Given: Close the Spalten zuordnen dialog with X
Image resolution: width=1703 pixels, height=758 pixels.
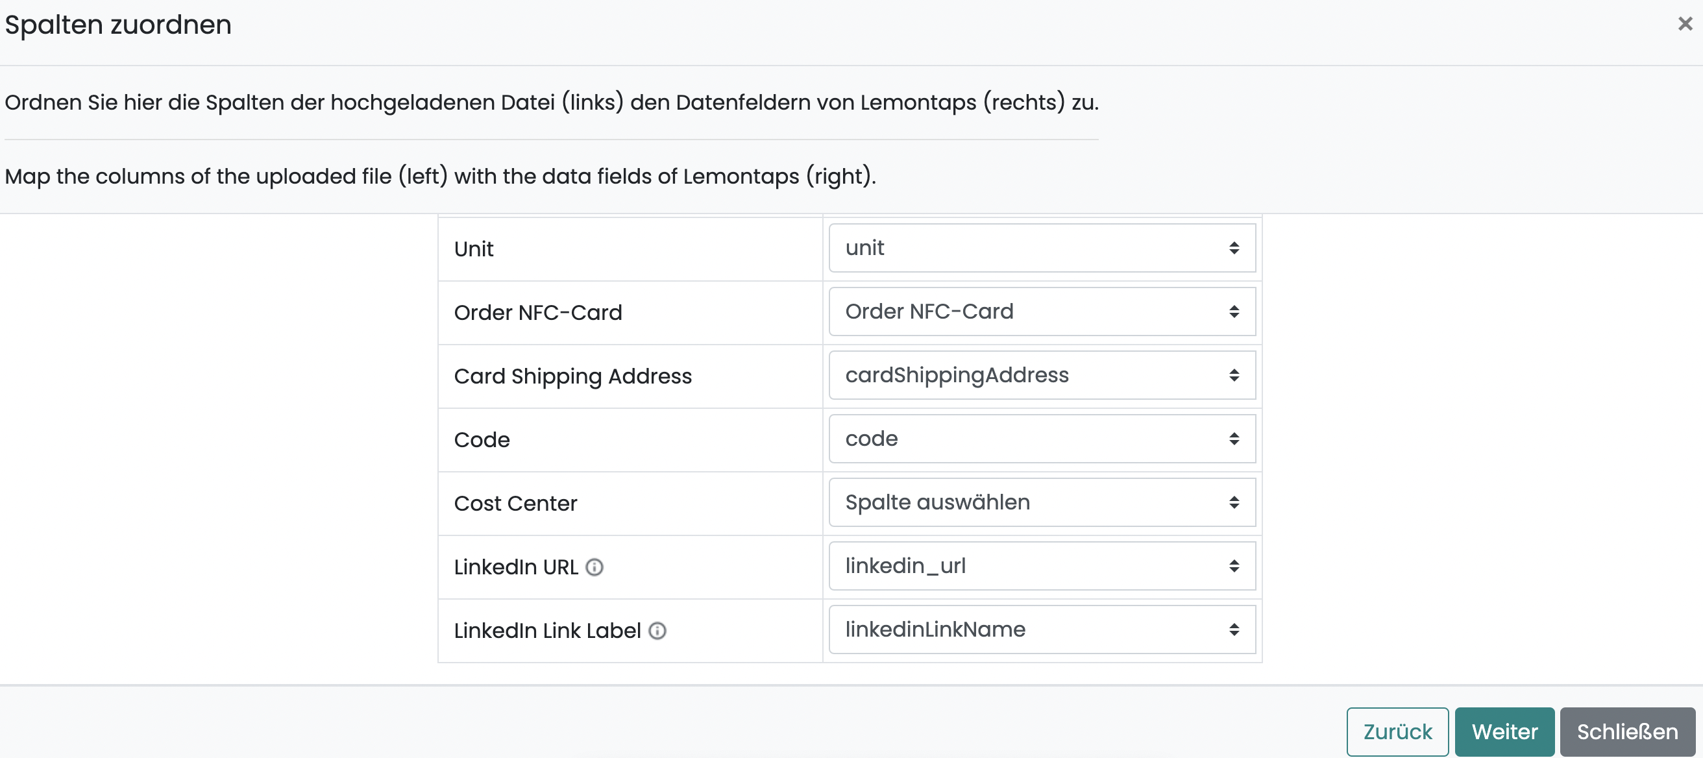Looking at the screenshot, I should click(1684, 25).
